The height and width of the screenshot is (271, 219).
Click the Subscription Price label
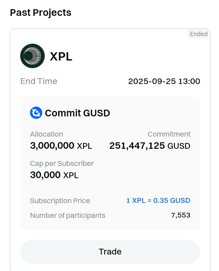tap(60, 201)
